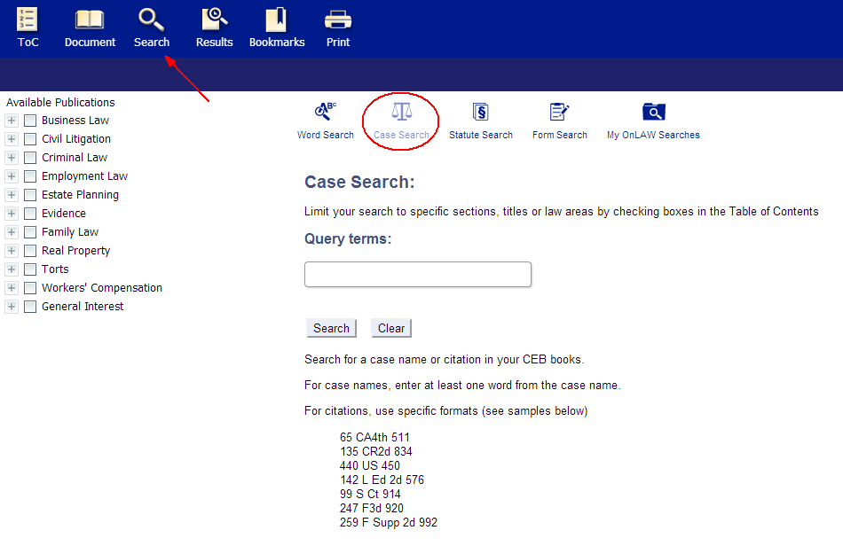
Task: Check the Business Law checkbox
Action: [30, 121]
